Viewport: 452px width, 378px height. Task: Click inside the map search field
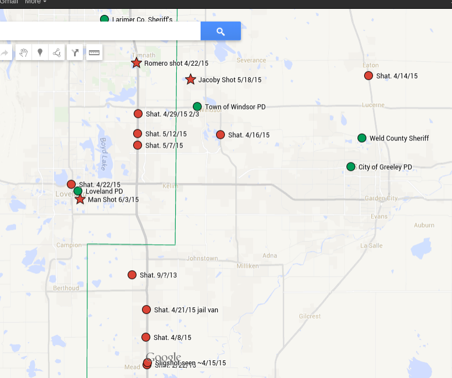(99, 32)
